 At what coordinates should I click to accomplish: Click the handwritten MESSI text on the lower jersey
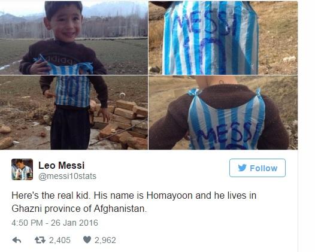pyautogui.click(x=225, y=133)
